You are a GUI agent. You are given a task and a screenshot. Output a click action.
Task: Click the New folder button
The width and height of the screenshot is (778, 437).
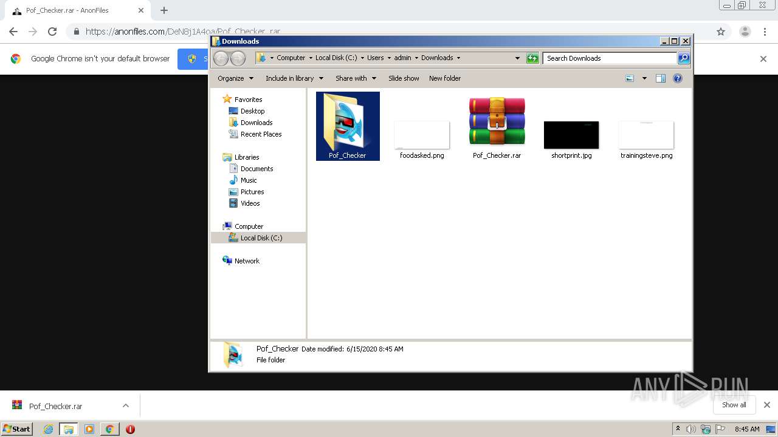click(445, 78)
